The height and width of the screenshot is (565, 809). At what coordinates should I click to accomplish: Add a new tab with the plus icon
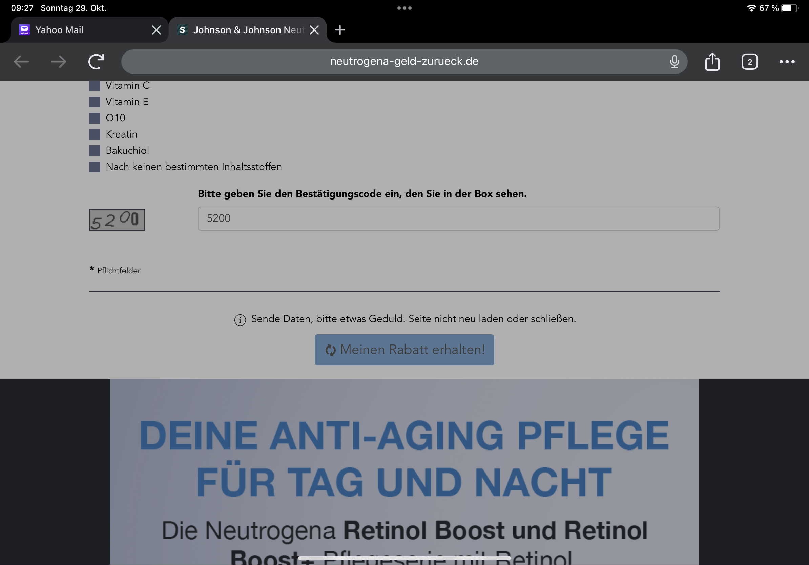(340, 30)
